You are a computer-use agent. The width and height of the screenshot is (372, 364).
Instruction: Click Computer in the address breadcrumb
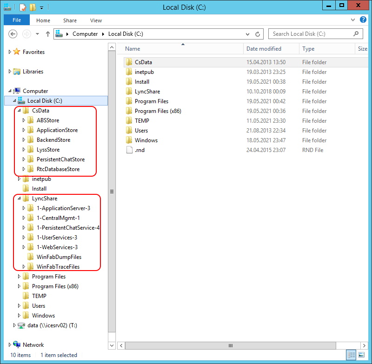pos(85,34)
